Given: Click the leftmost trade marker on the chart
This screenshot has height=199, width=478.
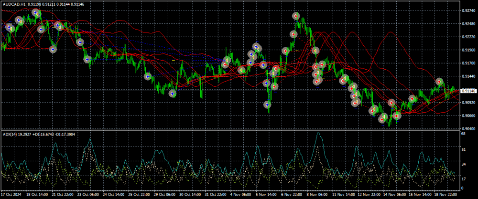Looking at the screenshot, I should (x=9, y=27).
